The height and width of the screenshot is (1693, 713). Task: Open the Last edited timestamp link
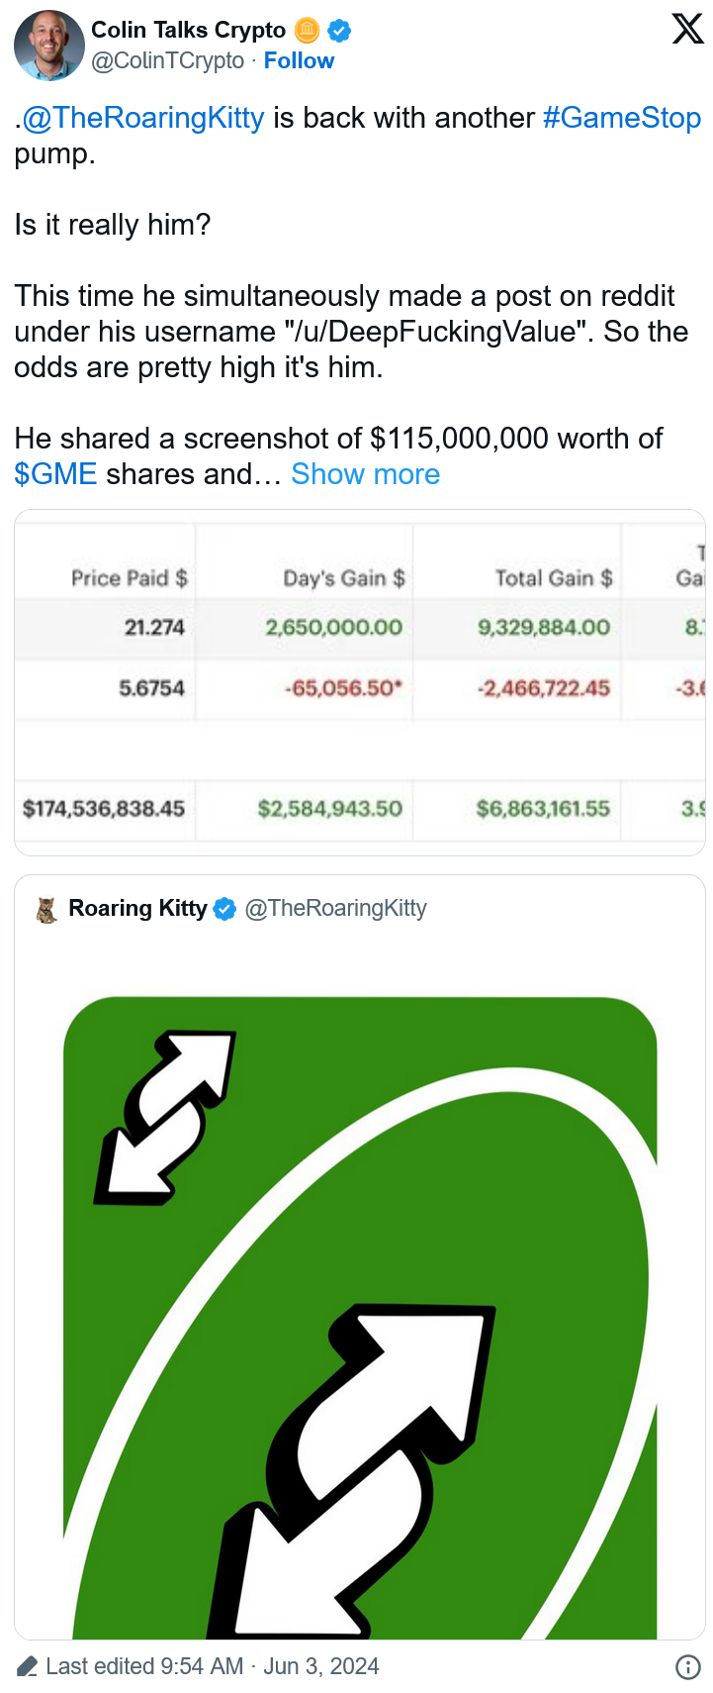tap(213, 1666)
